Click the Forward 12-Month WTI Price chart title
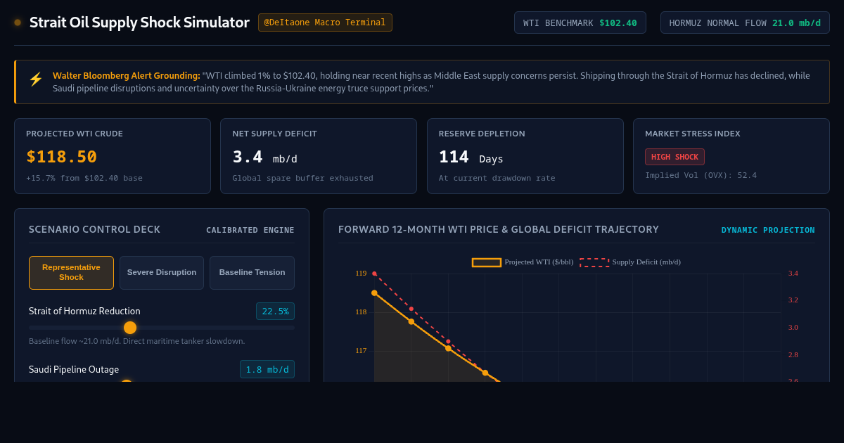The width and height of the screenshot is (844, 443). [499, 229]
